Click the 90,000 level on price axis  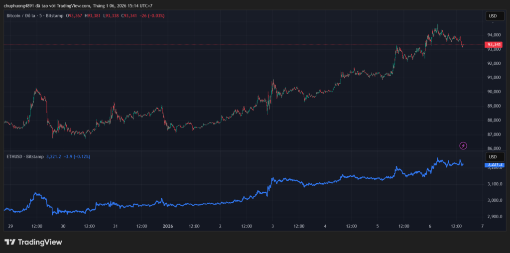coord(494,92)
